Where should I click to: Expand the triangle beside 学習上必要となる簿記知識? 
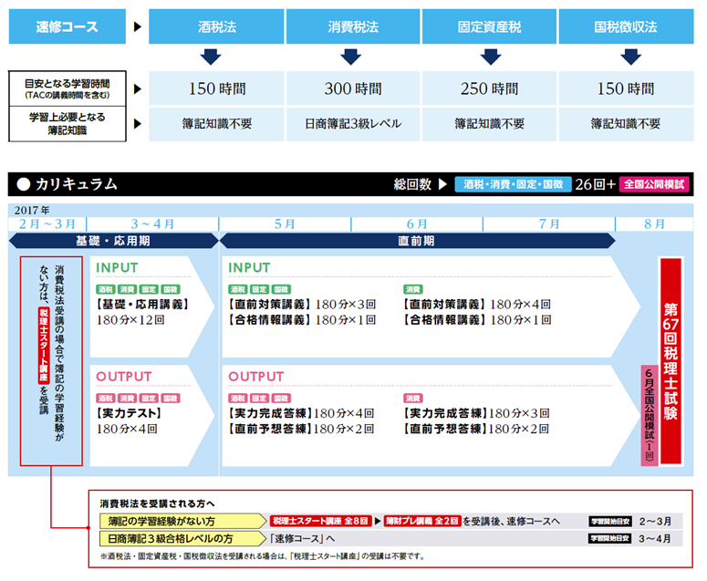click(138, 123)
